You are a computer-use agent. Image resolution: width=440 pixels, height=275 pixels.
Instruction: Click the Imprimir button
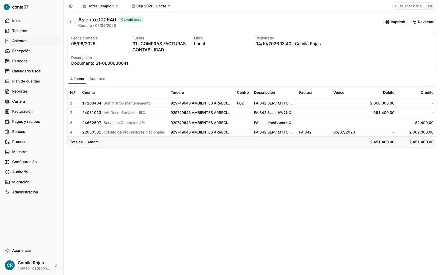395,22
